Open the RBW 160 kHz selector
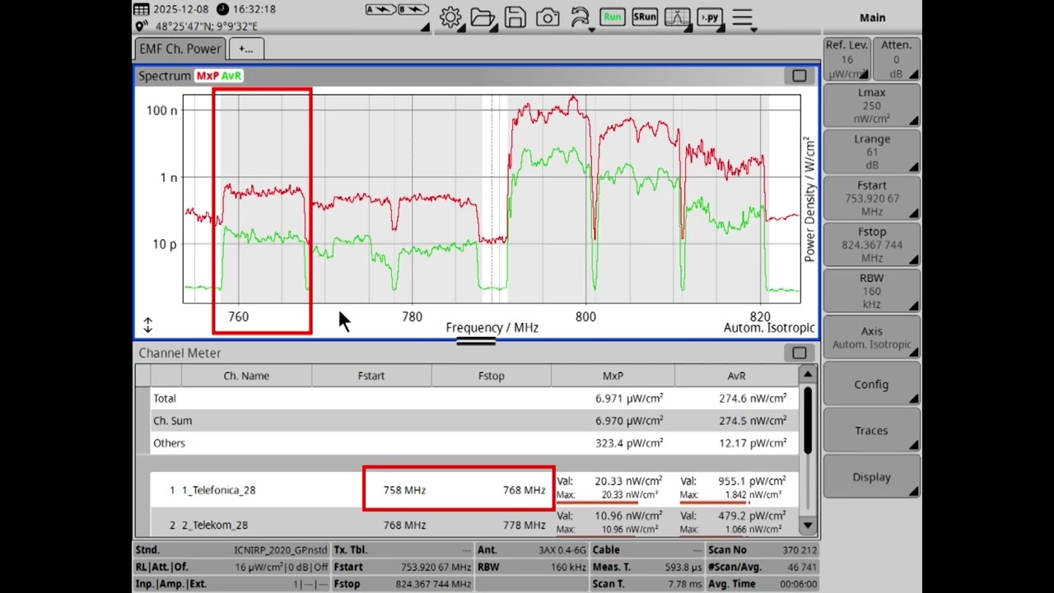1054x593 pixels. coord(870,291)
